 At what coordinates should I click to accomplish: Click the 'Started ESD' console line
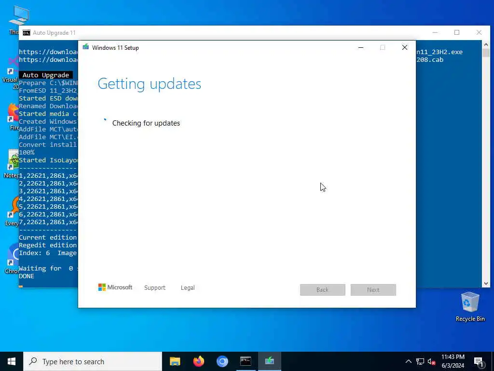click(48, 99)
